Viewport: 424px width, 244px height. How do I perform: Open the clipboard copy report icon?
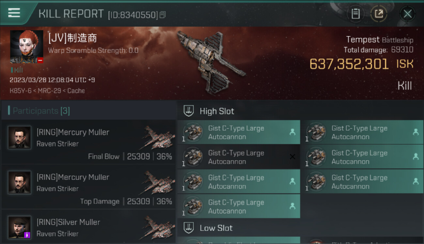tap(356, 14)
